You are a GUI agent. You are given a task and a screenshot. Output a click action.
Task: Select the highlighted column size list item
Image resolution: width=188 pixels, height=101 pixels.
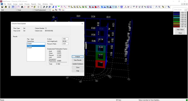[36, 46]
